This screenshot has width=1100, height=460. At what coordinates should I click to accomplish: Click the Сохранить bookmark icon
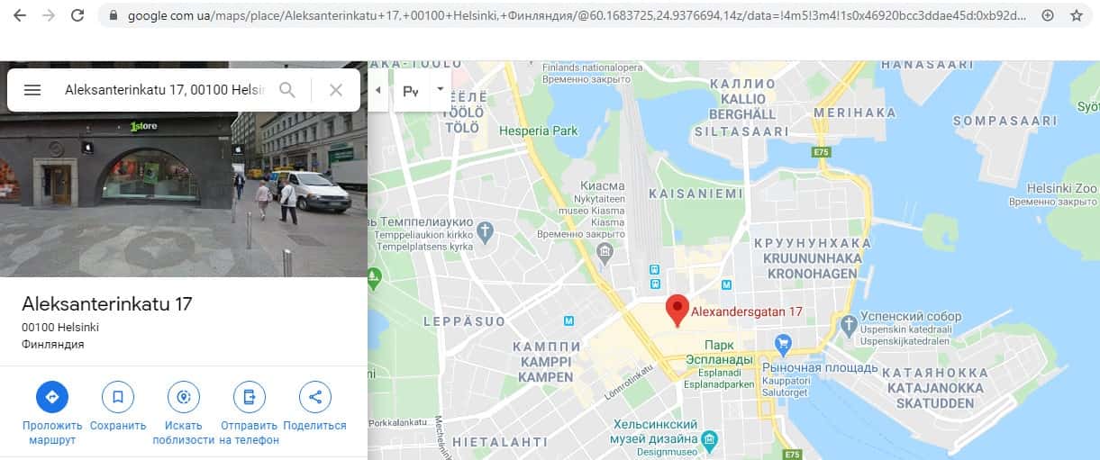click(x=118, y=397)
